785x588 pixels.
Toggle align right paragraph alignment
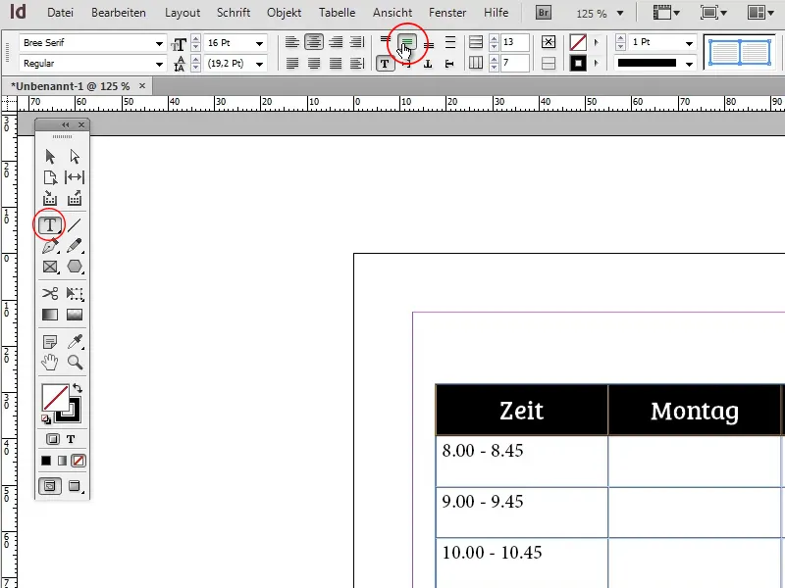336,42
